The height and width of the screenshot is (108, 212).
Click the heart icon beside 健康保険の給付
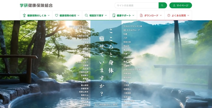pos(56,15)
